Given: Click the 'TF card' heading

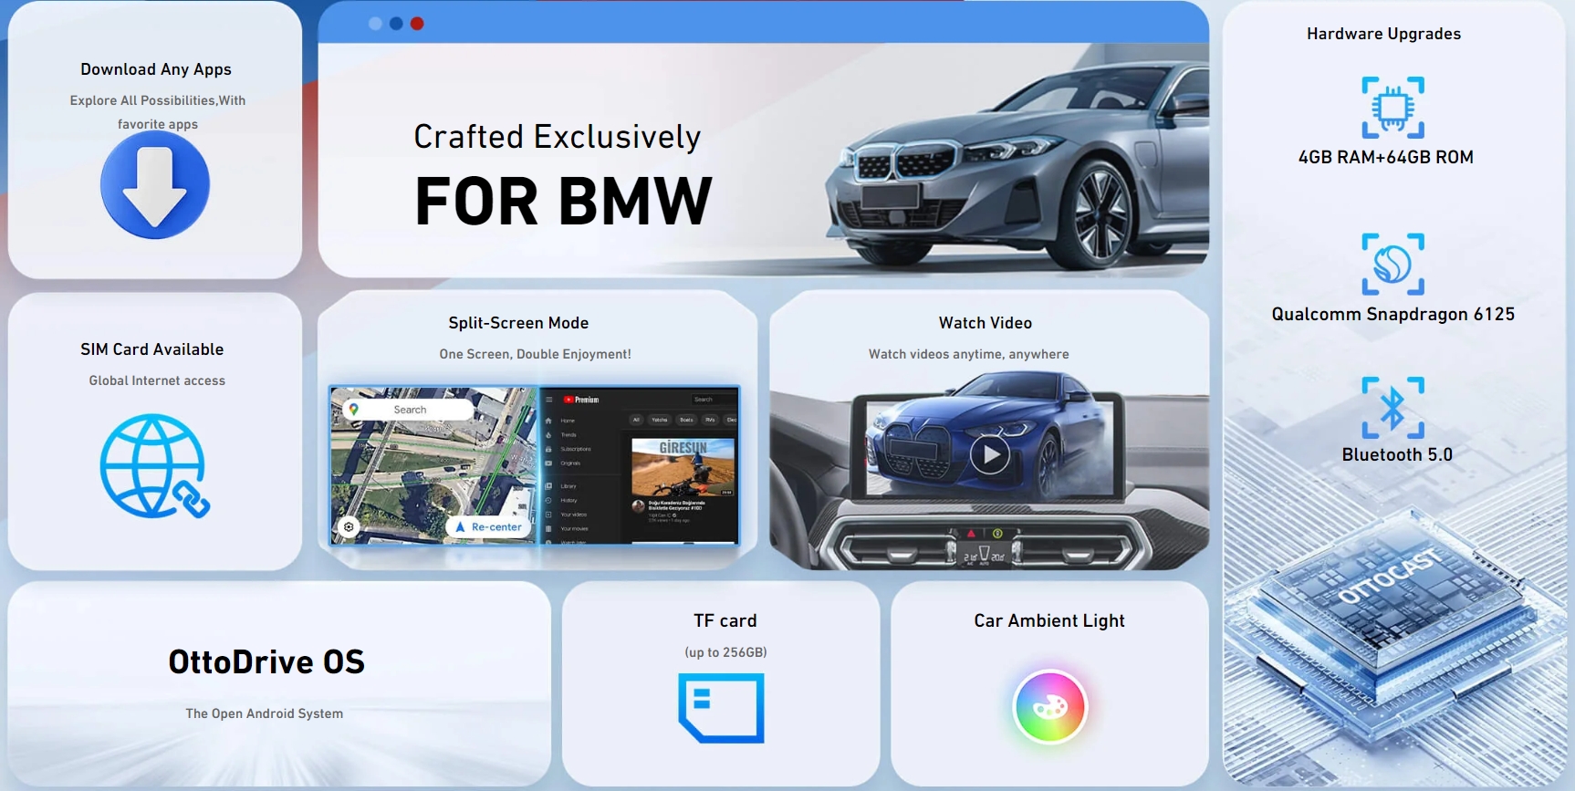Looking at the screenshot, I should [725, 620].
